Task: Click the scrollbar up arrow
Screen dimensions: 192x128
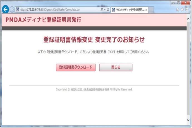Action: (188, 19)
